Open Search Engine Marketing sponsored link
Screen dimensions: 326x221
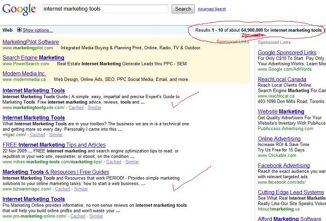[x=33, y=58]
